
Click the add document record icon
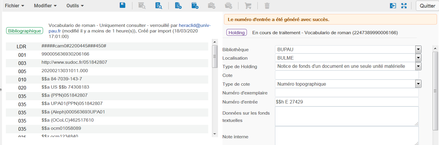click(178, 6)
